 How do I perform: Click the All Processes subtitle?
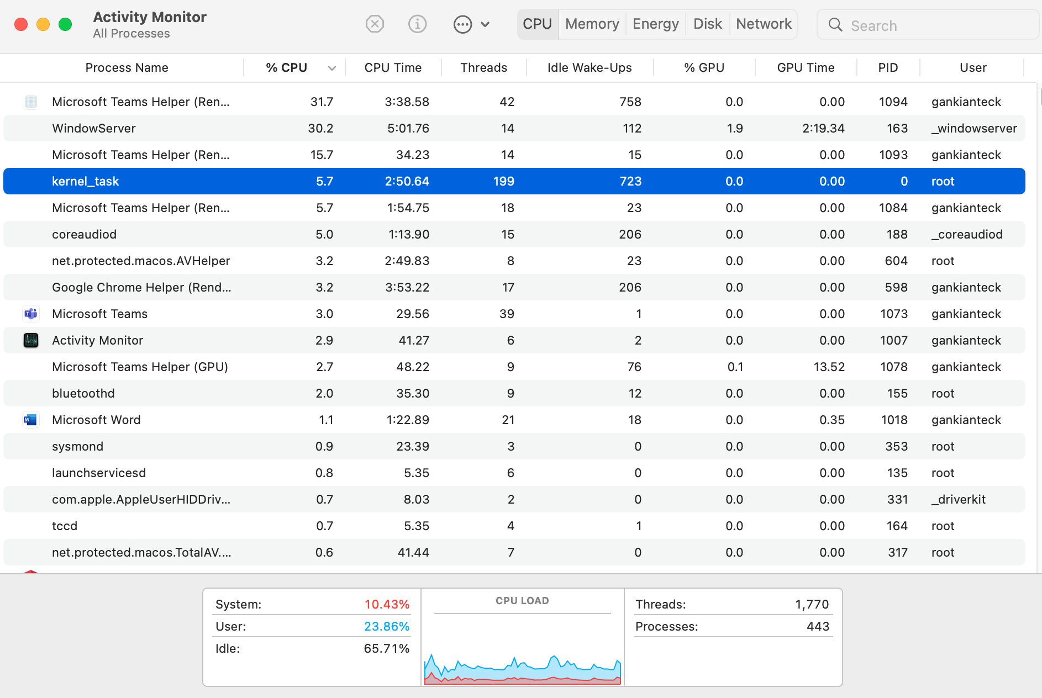click(x=131, y=33)
